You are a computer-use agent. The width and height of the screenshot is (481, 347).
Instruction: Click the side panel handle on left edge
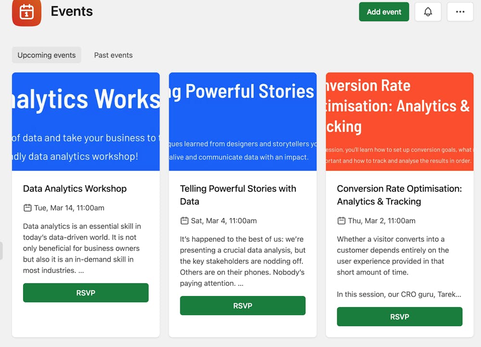tap(1, 251)
